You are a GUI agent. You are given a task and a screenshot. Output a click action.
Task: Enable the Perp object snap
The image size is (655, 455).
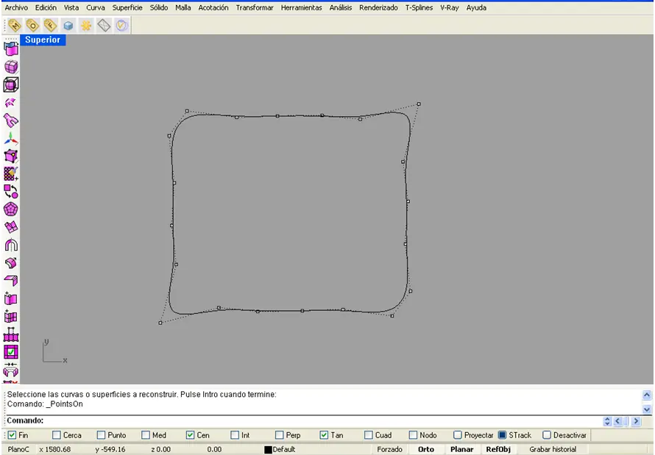(280, 435)
